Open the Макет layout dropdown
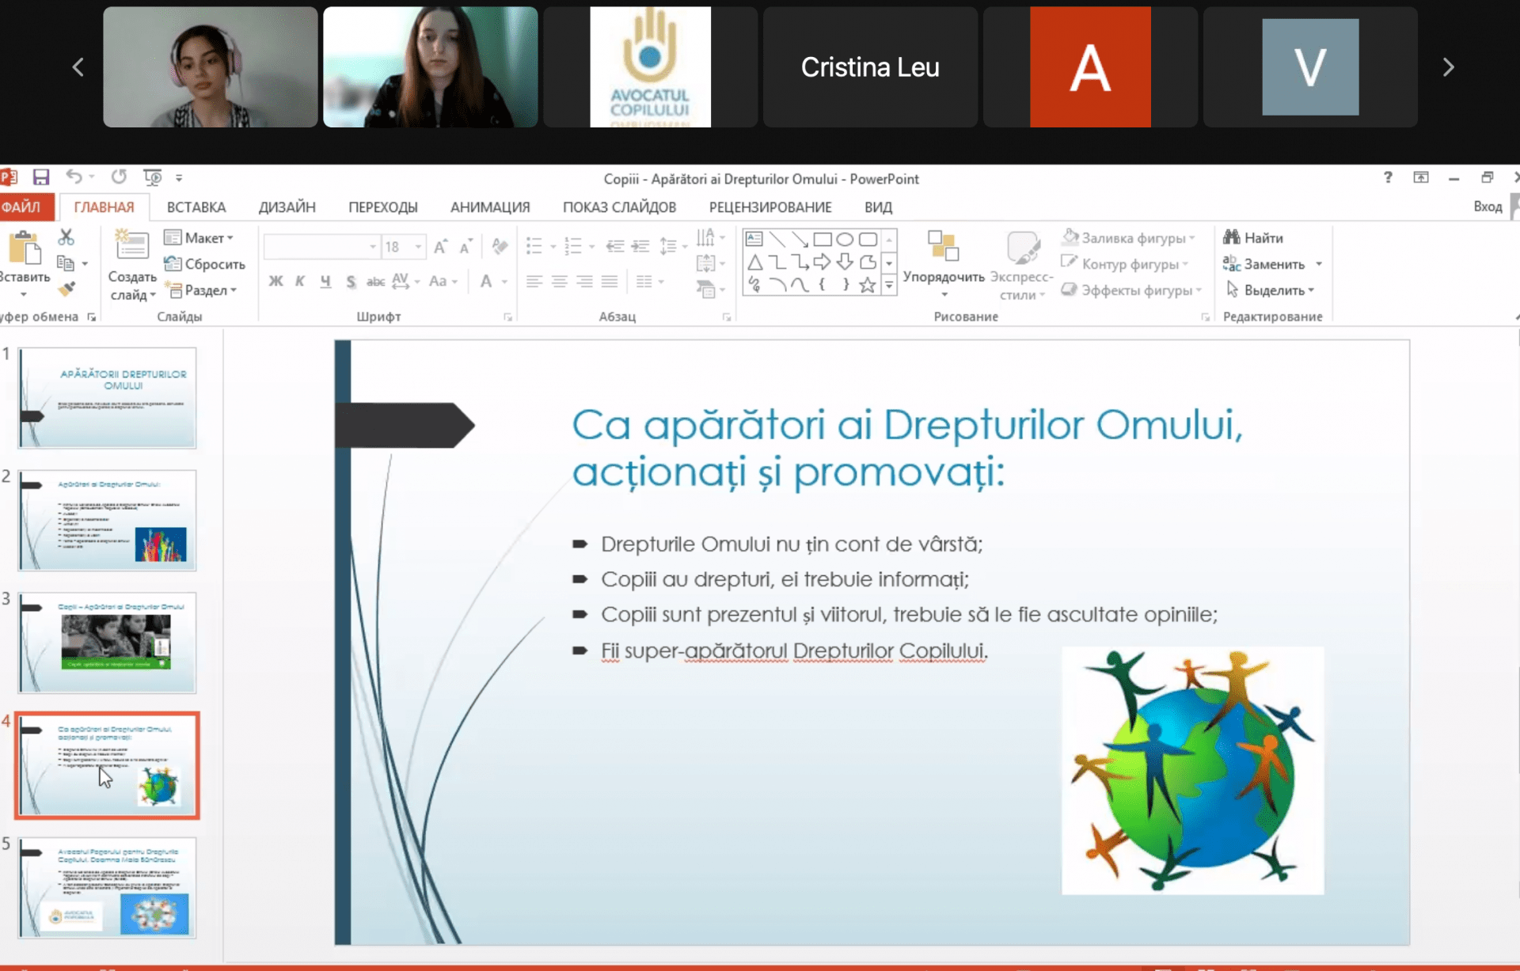The width and height of the screenshot is (1520, 971). coord(199,237)
